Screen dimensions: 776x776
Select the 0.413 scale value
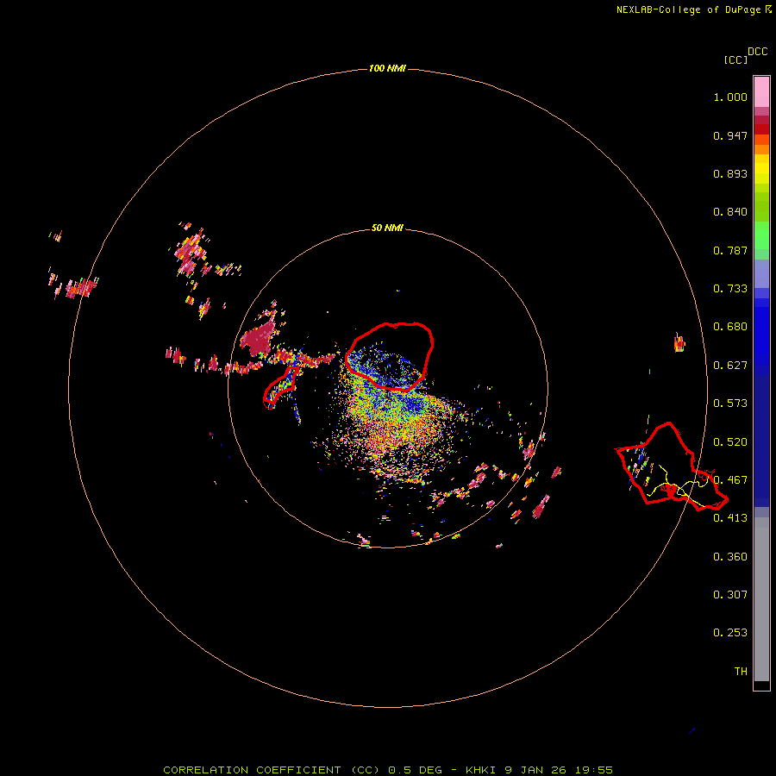click(x=730, y=518)
